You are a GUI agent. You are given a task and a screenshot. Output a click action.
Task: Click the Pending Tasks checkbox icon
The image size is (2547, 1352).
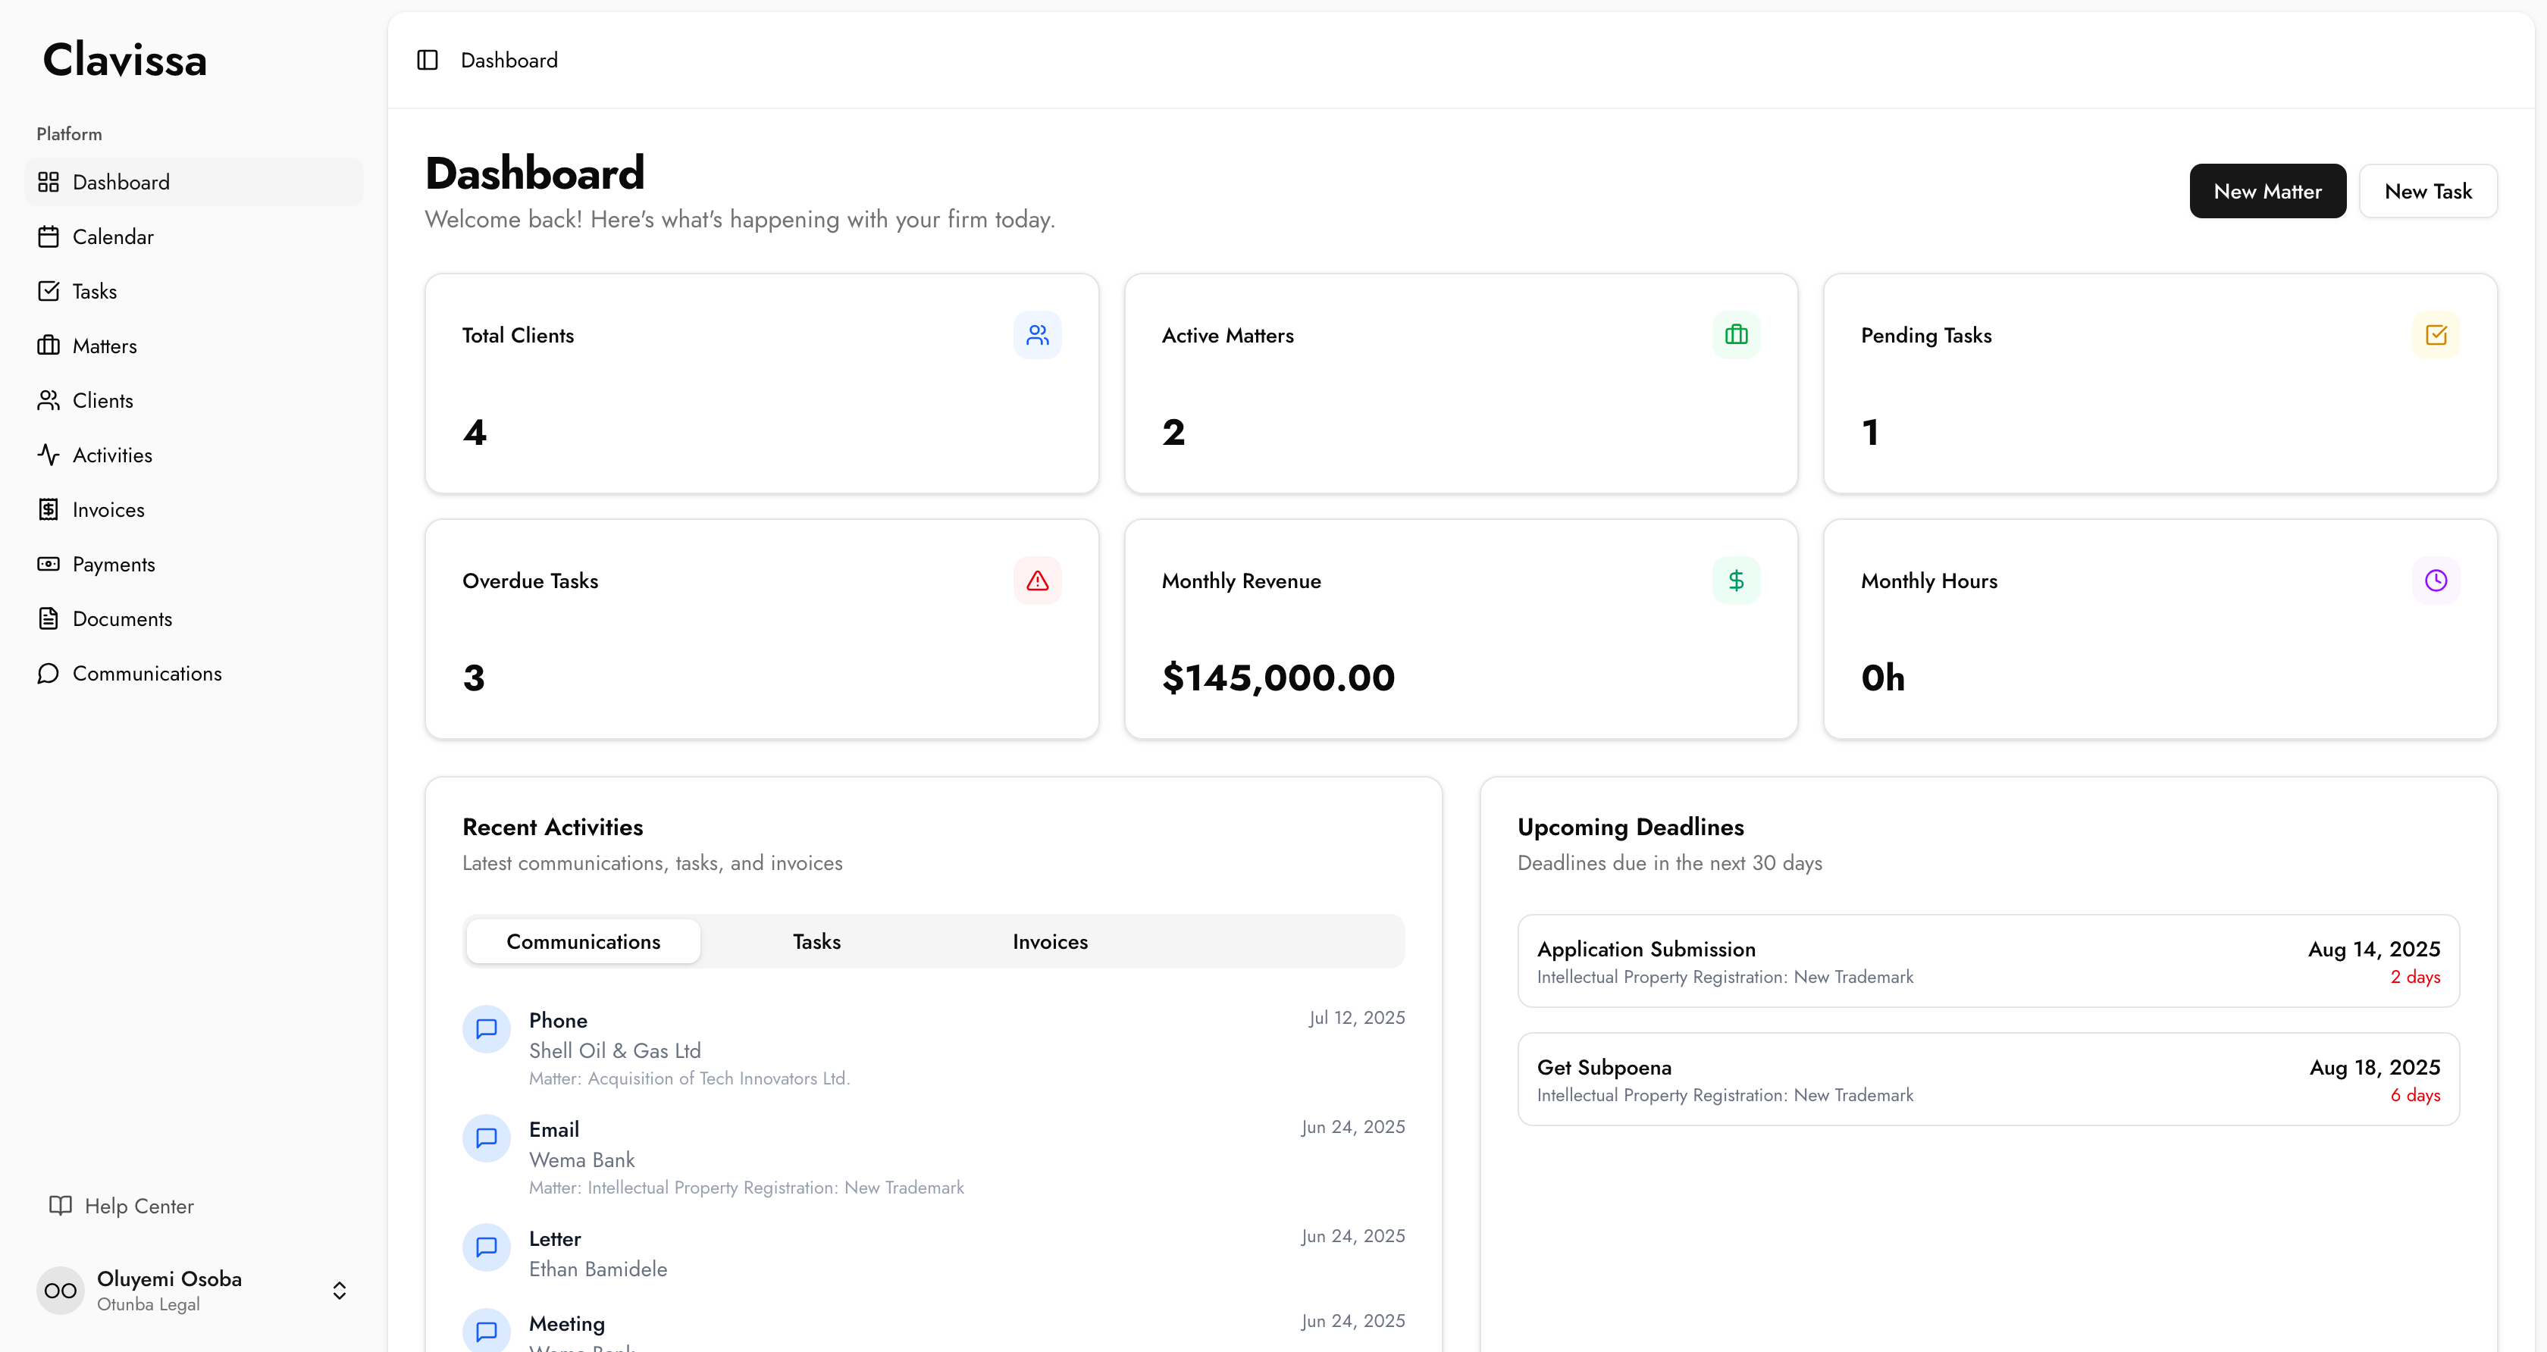coord(2436,335)
